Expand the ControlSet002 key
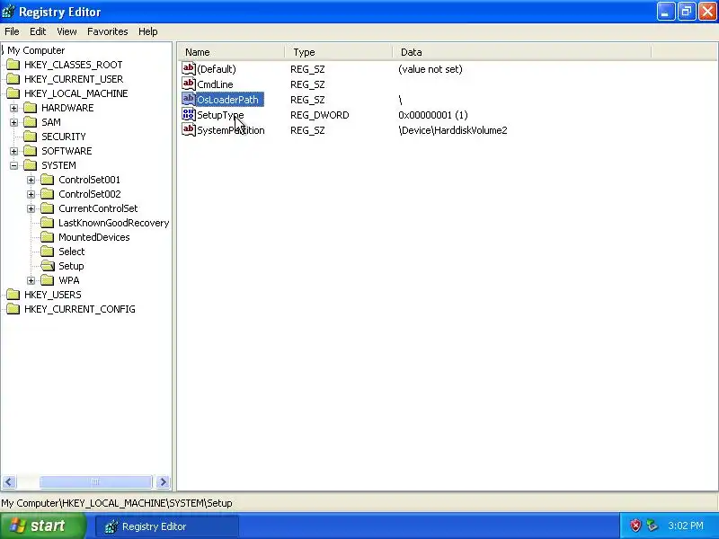The image size is (719, 539). tap(31, 194)
